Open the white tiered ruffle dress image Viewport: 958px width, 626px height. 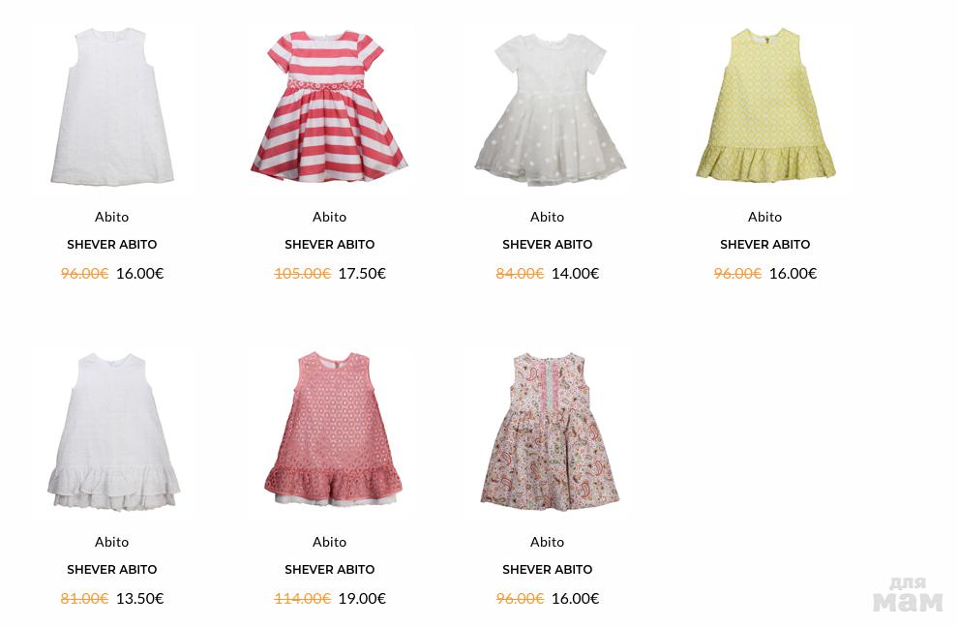(113, 431)
